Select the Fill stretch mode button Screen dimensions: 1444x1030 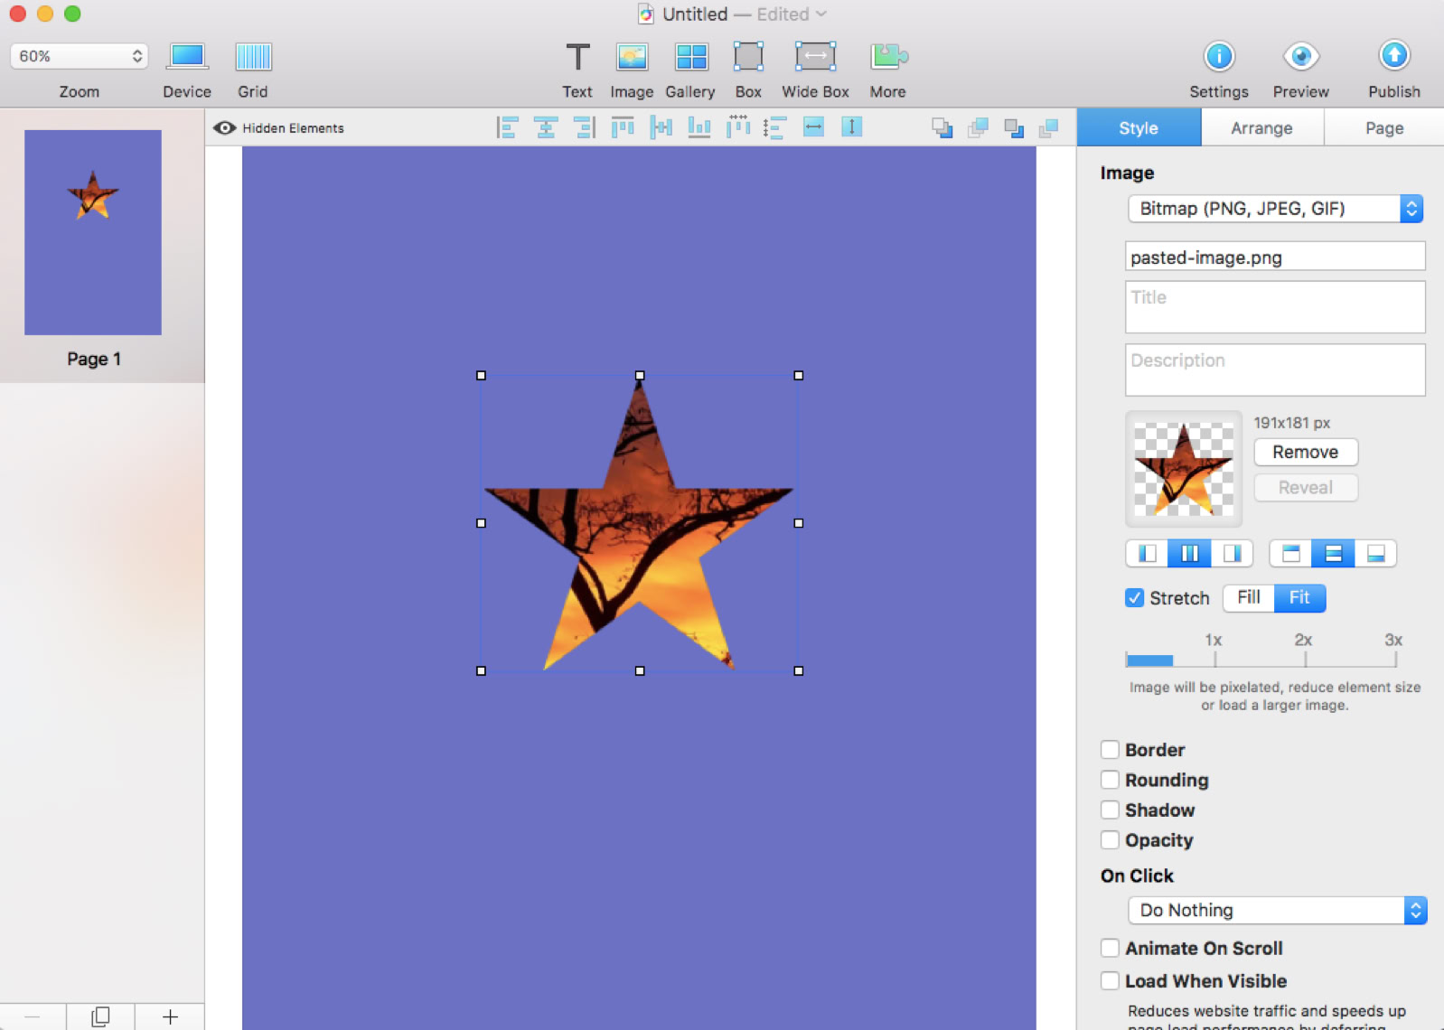coord(1248,598)
